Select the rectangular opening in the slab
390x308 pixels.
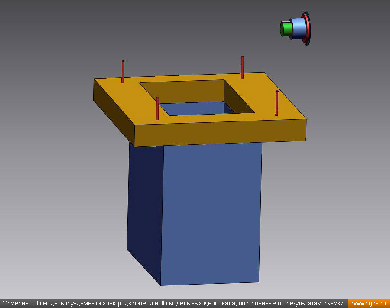tap(196, 98)
